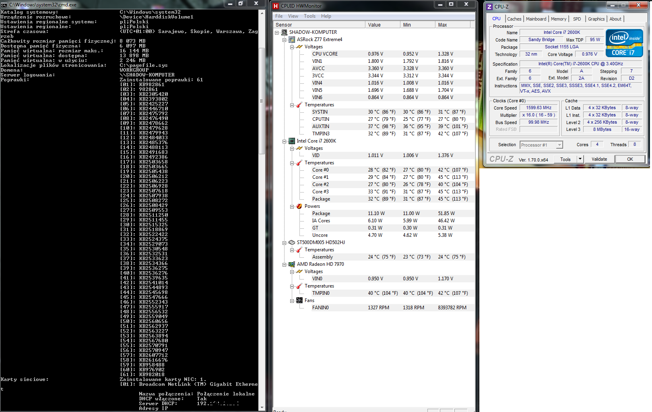Click the SHADOW-KOMPUTER computer icon in HWMonitor
652x412 pixels.
pyautogui.click(x=284, y=32)
